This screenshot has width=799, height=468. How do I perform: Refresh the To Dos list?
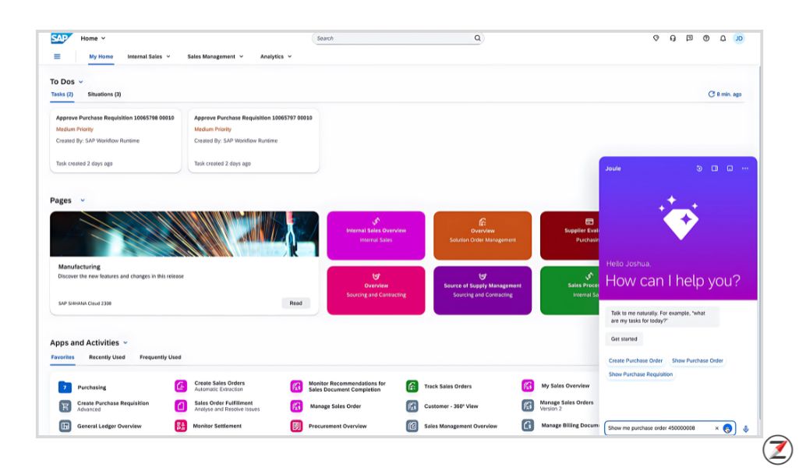pyautogui.click(x=712, y=94)
